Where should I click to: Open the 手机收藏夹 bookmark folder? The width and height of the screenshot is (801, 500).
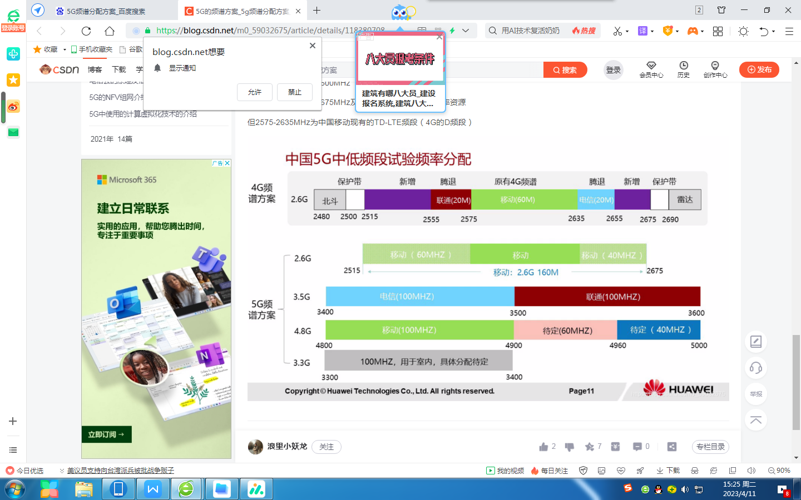(92, 49)
